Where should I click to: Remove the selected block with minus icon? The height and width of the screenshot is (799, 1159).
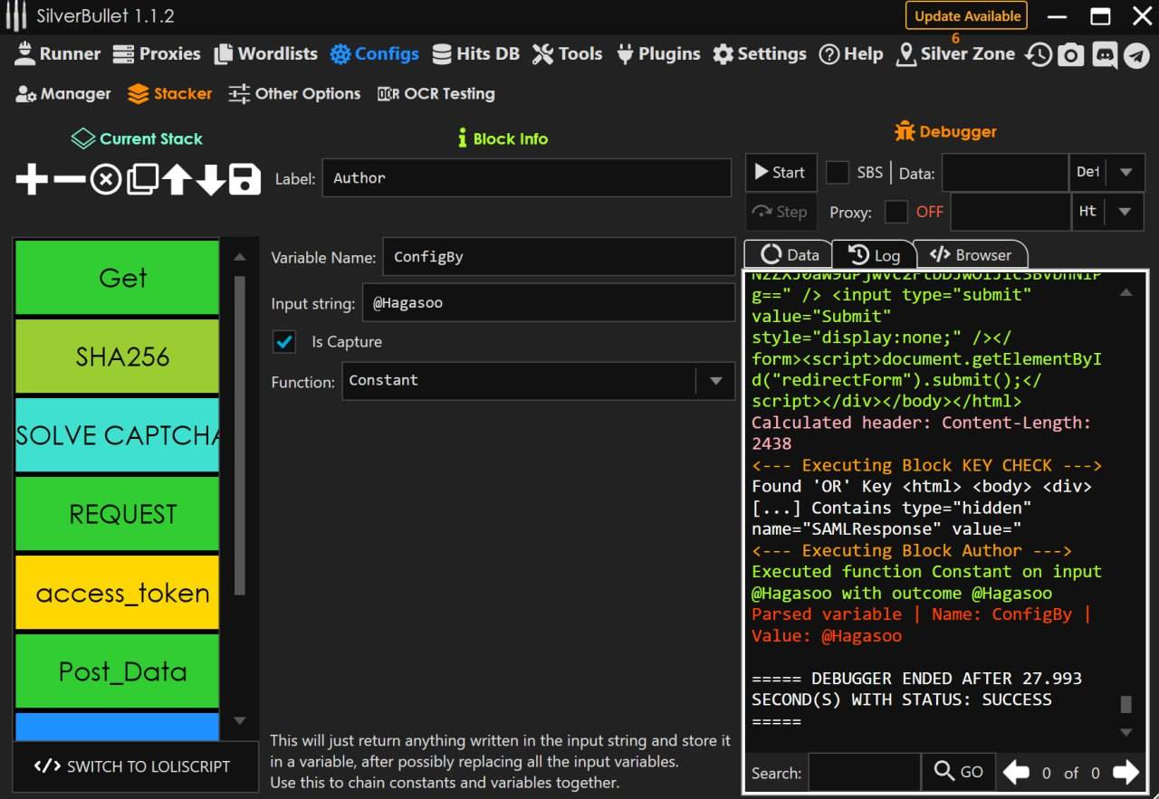coord(69,179)
